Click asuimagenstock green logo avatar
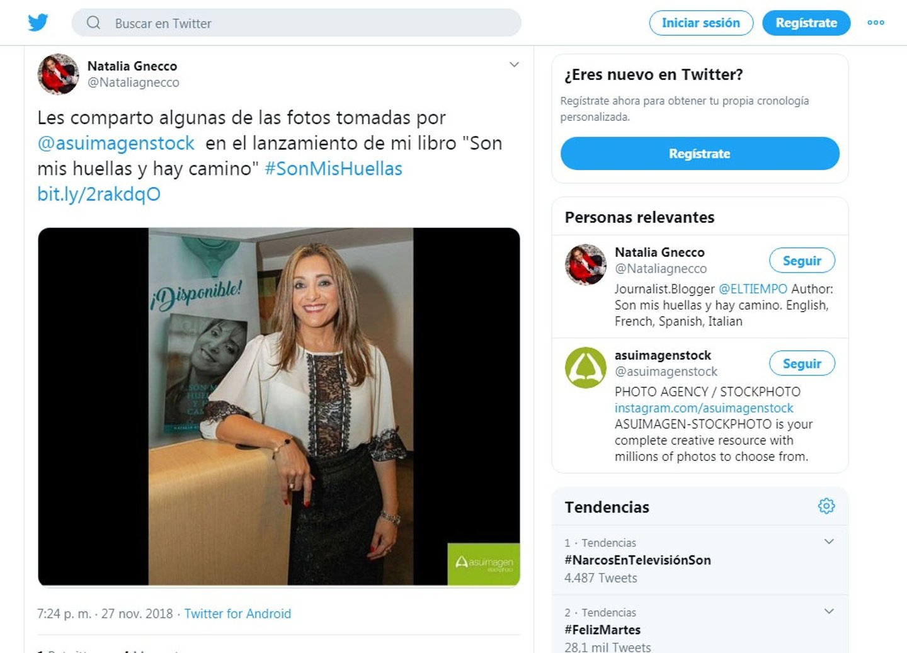 (586, 367)
